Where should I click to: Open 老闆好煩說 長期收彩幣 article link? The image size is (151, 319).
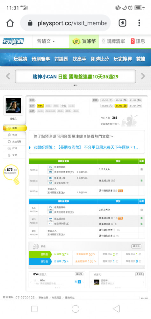click(86, 147)
